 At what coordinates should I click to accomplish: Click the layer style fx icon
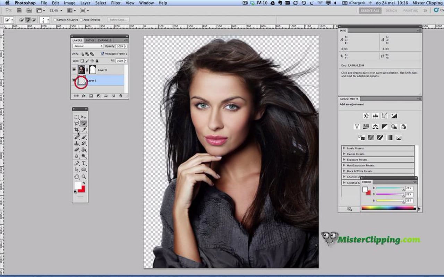[x=84, y=96]
